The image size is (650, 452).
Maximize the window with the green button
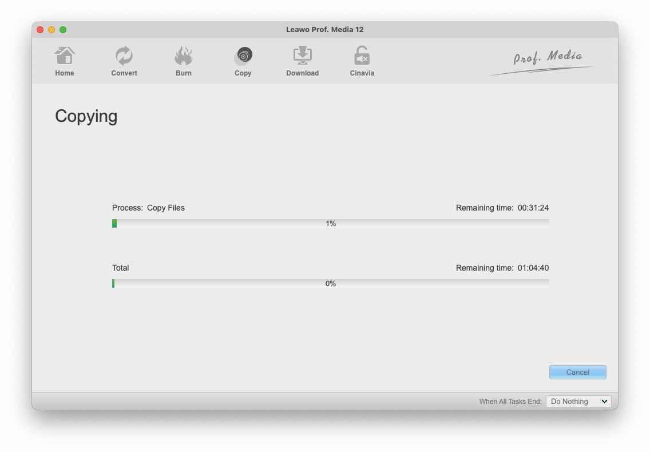point(63,30)
